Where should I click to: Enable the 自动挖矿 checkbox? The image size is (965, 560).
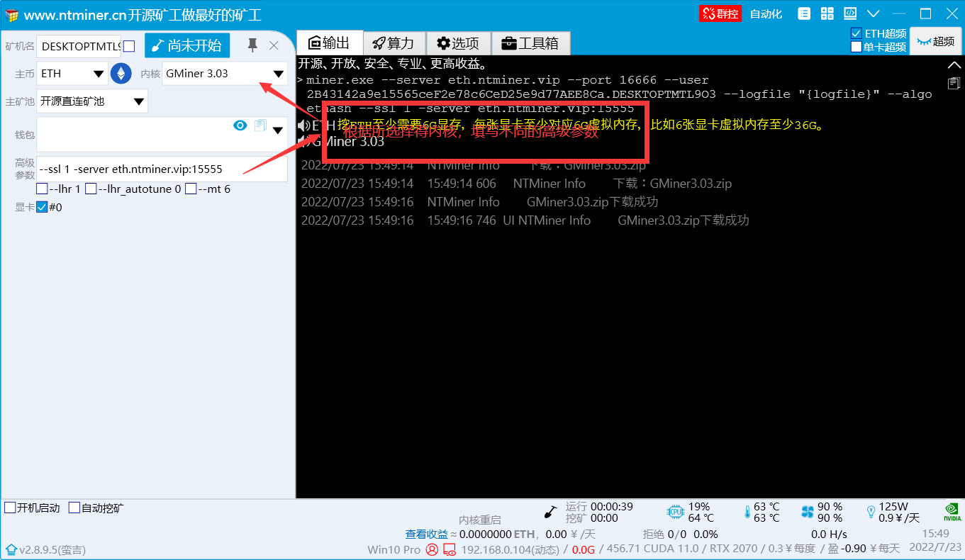click(74, 508)
